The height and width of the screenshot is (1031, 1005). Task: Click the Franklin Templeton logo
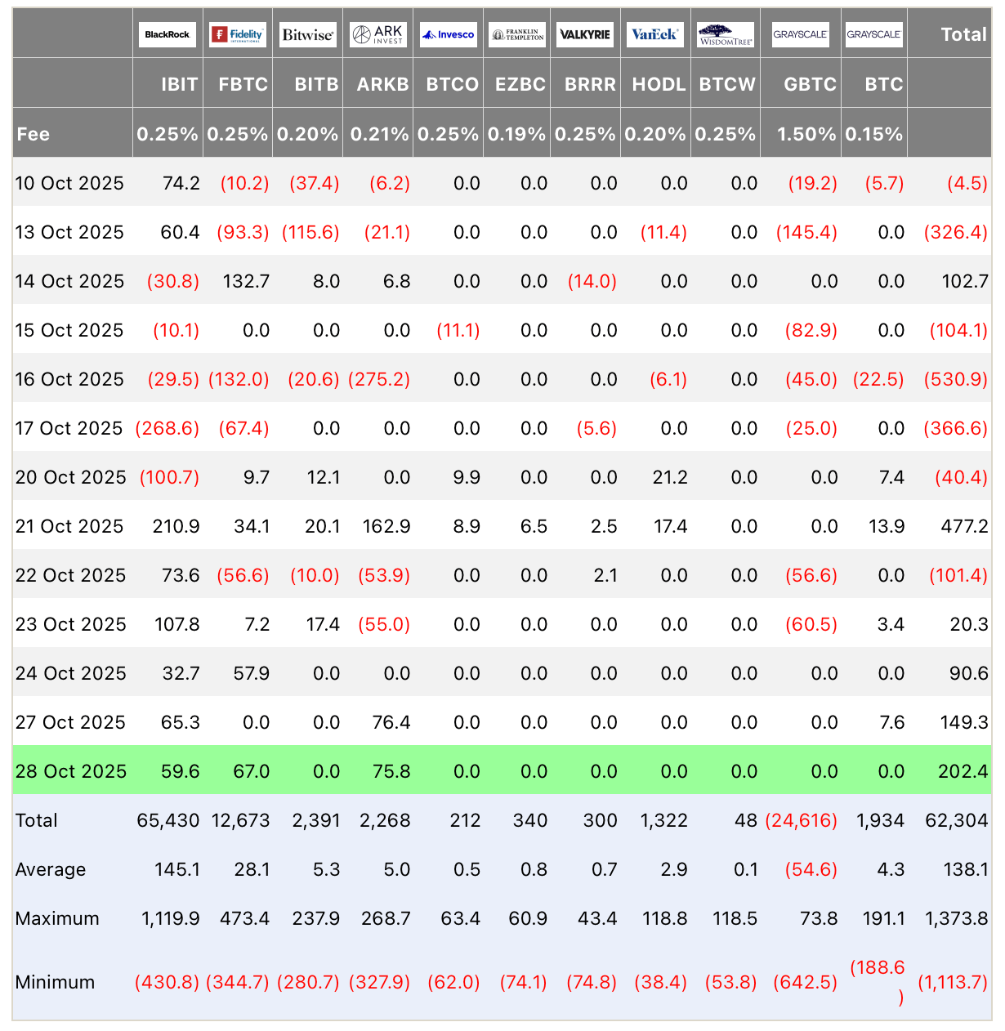click(x=517, y=34)
